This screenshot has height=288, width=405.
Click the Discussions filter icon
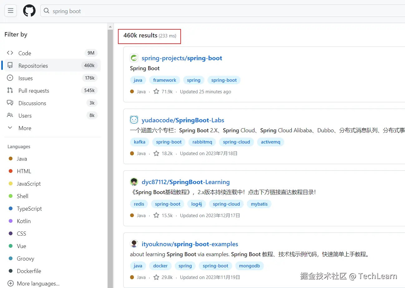(10, 103)
